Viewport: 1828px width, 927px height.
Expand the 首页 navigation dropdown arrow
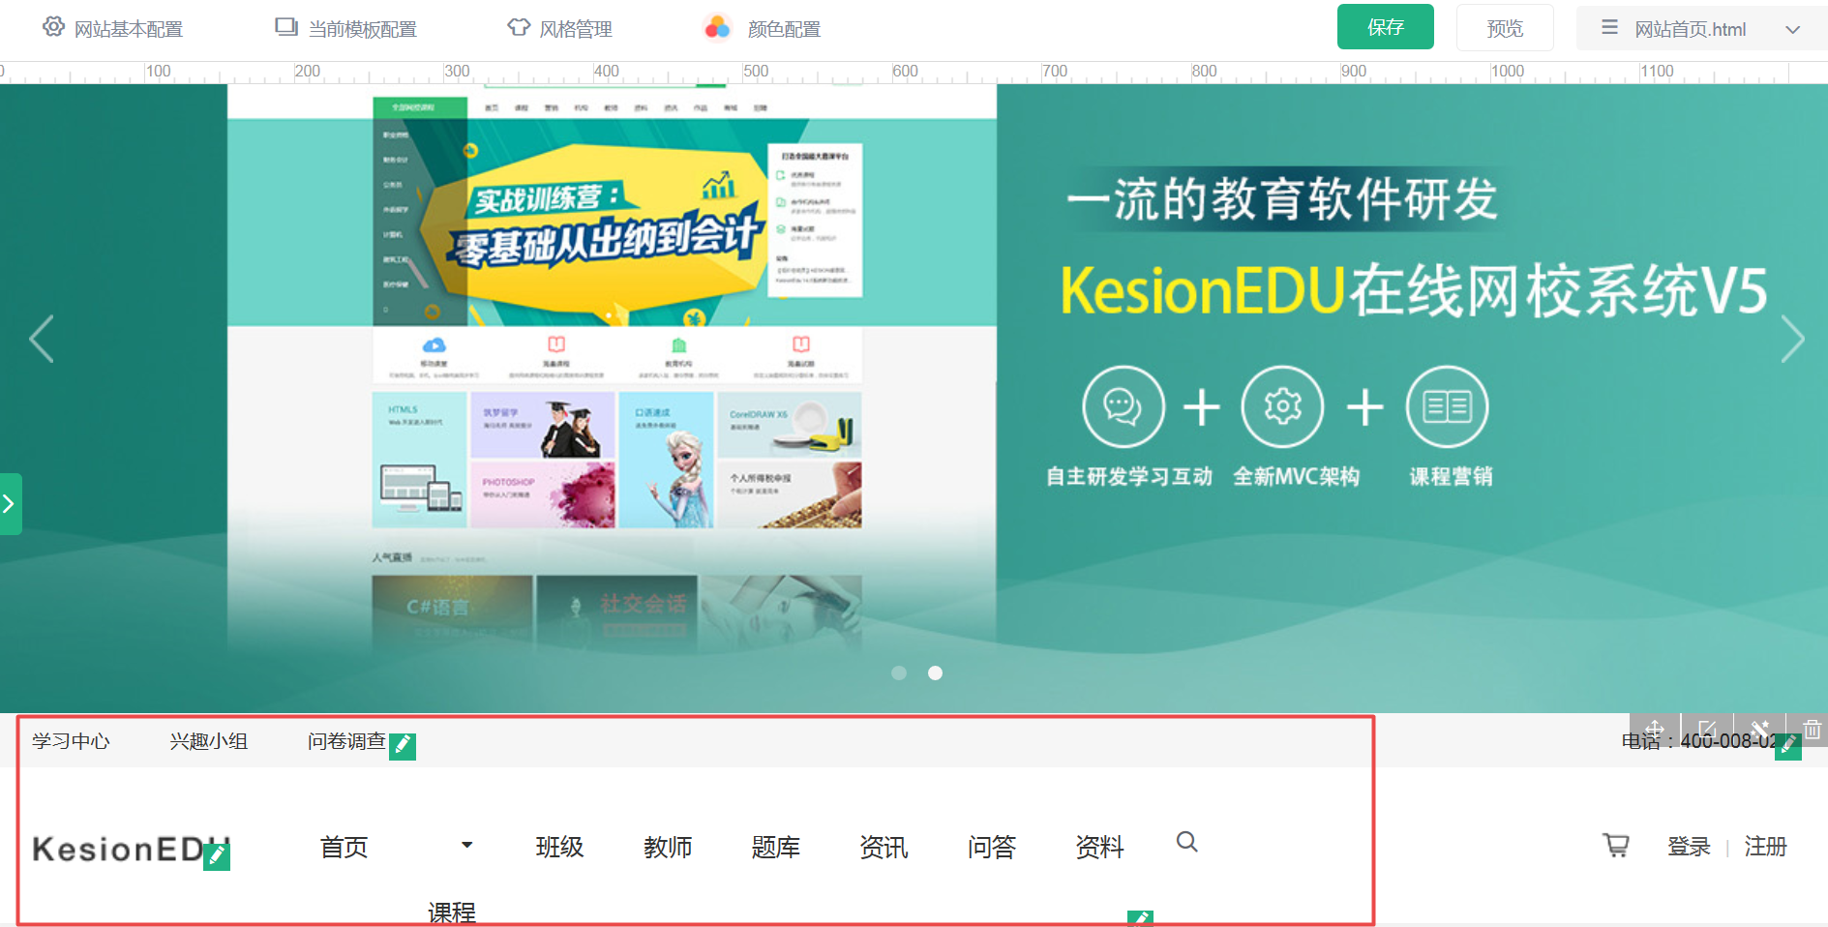(466, 845)
